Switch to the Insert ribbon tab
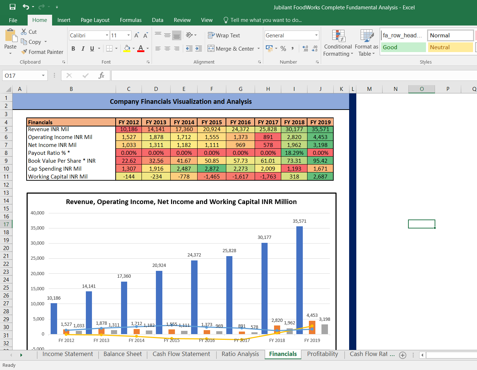The image size is (477, 370). 64,20
